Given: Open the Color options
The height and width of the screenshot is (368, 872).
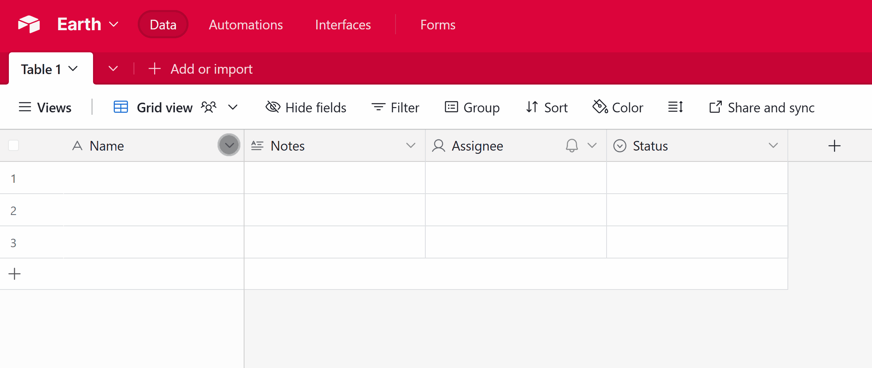Looking at the screenshot, I should [x=618, y=108].
